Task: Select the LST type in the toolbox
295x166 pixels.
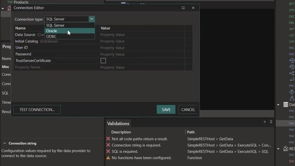Action: click(292, 36)
